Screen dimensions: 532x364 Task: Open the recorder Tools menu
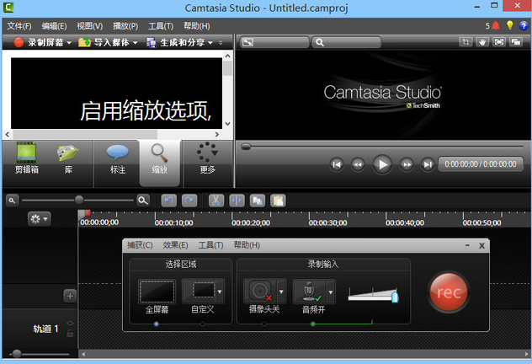point(211,245)
